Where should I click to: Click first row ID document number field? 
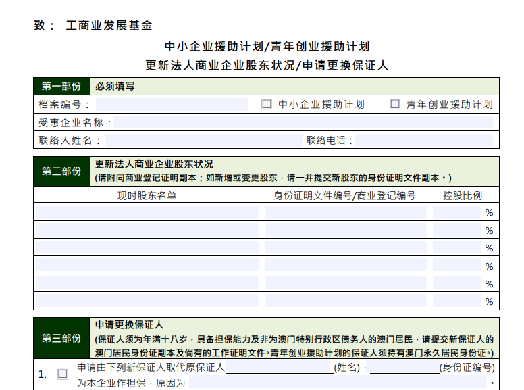coord(346,212)
